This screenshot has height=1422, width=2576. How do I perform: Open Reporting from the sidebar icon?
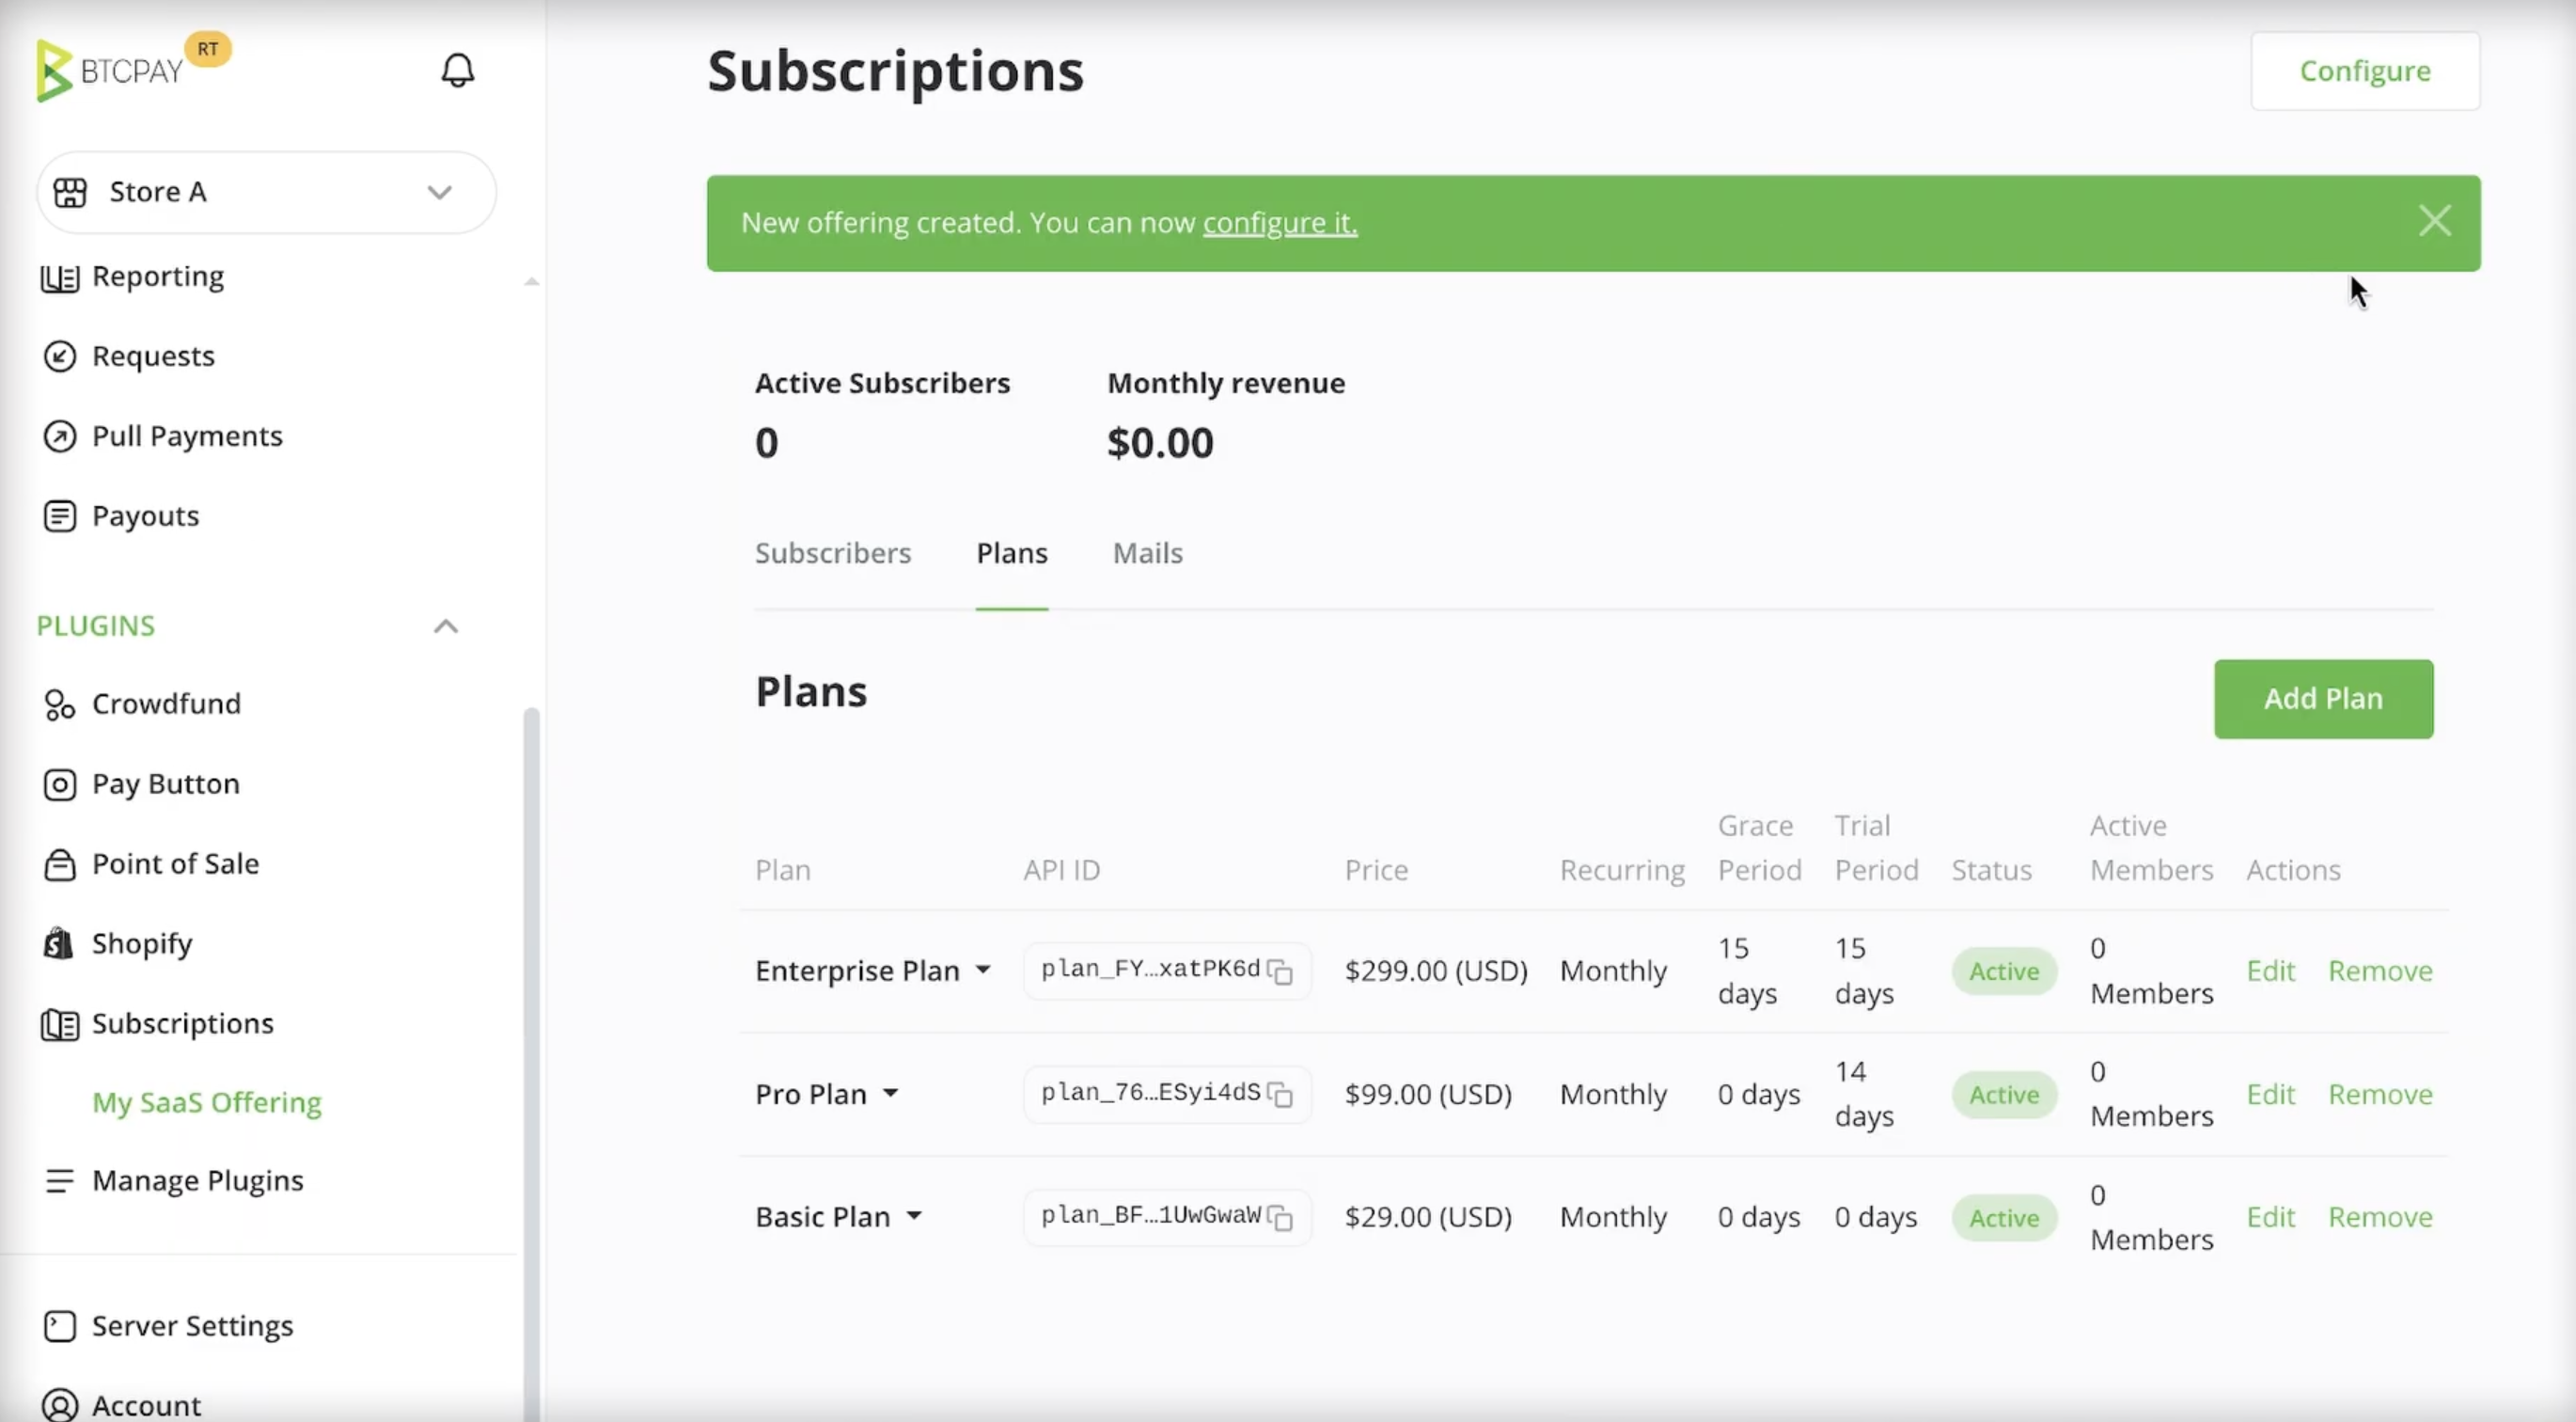coord(60,277)
